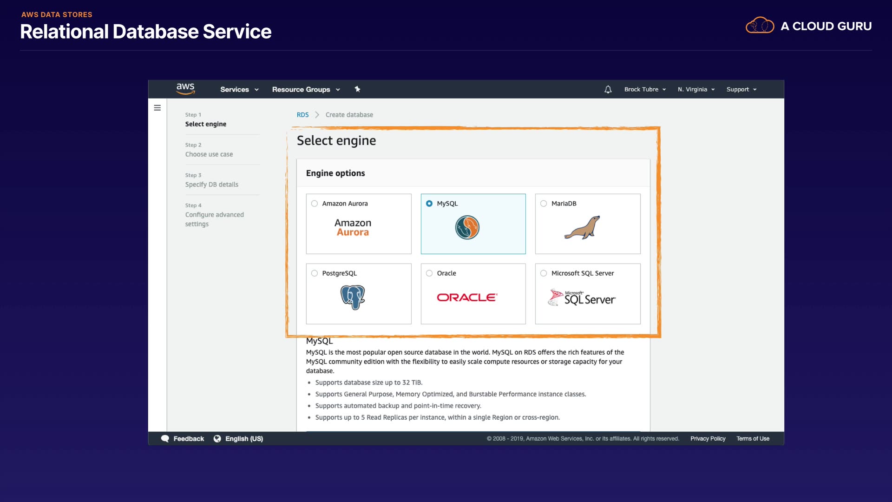Expand the Services dropdown
The image size is (892, 502).
click(x=239, y=89)
